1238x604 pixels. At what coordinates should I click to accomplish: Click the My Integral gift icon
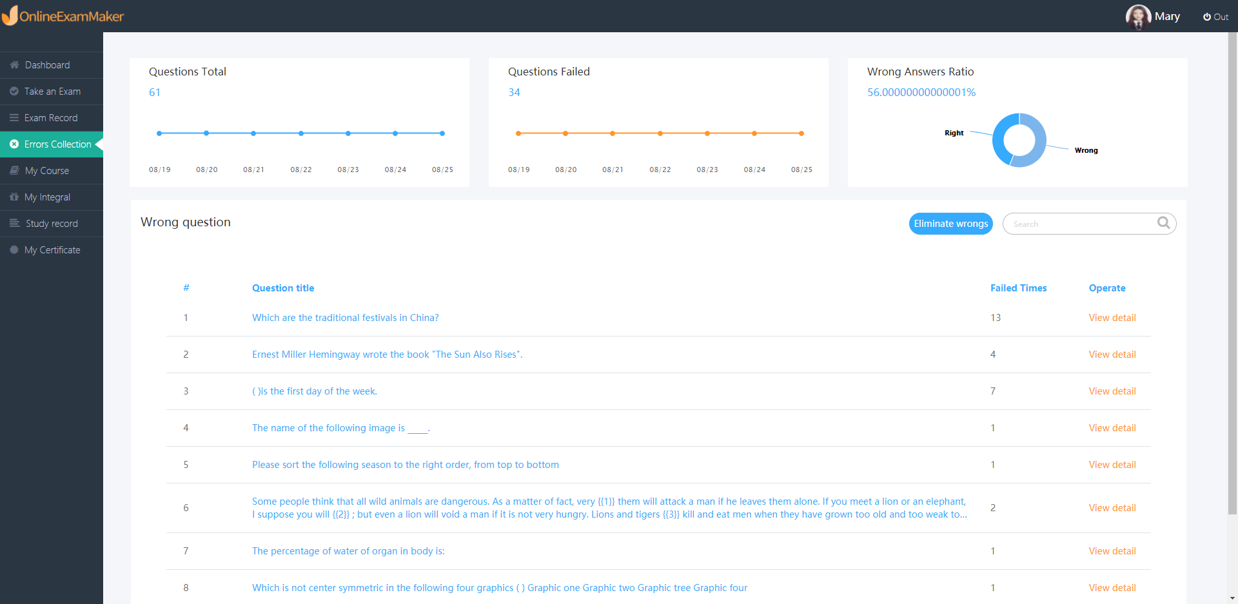tap(14, 197)
